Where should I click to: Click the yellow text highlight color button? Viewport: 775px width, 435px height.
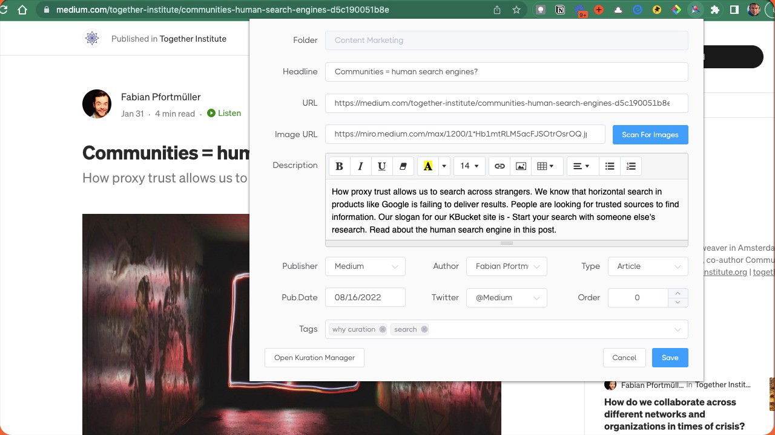(x=427, y=166)
